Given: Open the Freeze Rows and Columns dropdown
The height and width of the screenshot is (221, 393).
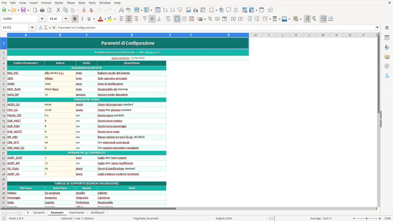Looking at the screenshot, I should coord(256,10).
